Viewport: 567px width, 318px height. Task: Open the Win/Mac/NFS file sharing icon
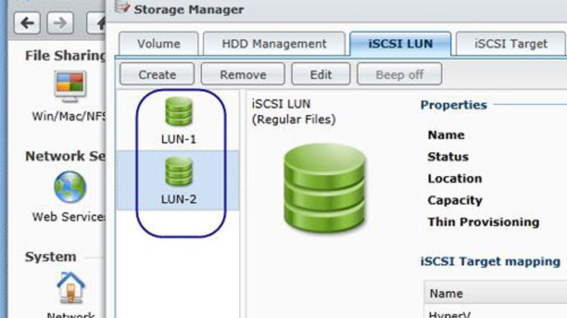pos(70,87)
